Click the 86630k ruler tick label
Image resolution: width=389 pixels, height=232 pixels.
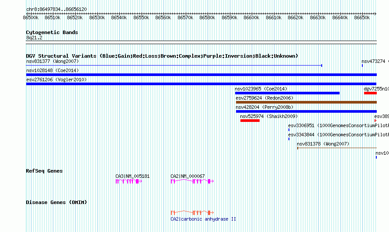[x=318, y=17]
